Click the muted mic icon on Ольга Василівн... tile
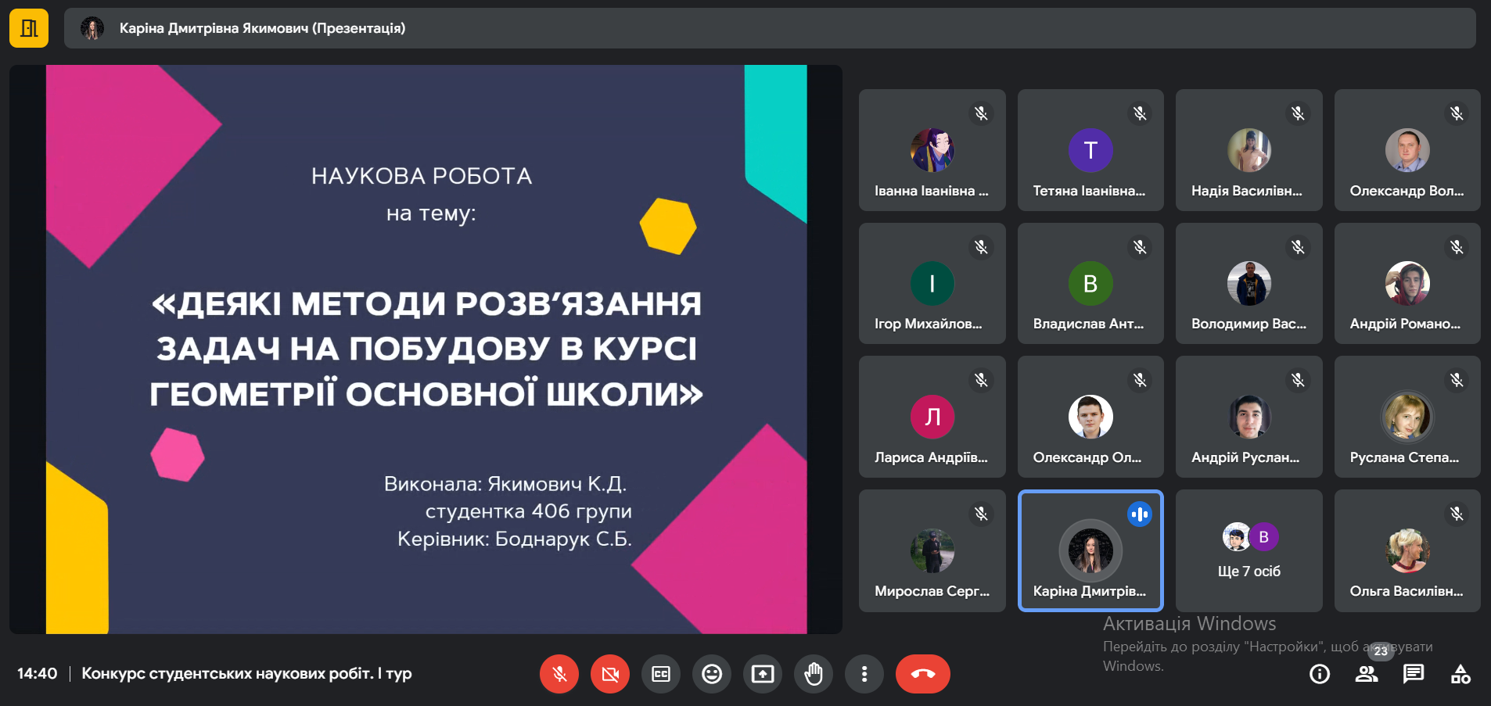Viewport: 1491px width, 706px height. [x=1457, y=514]
